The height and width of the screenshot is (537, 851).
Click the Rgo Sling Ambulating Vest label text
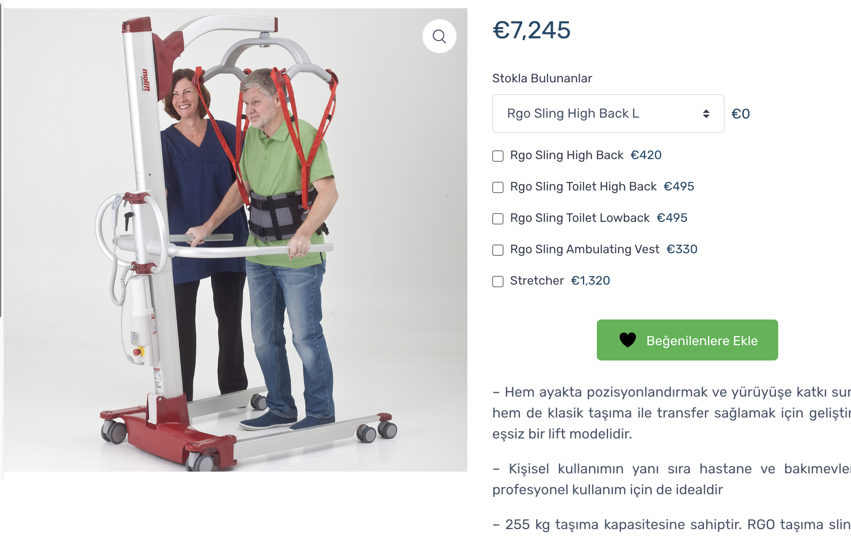tap(585, 249)
